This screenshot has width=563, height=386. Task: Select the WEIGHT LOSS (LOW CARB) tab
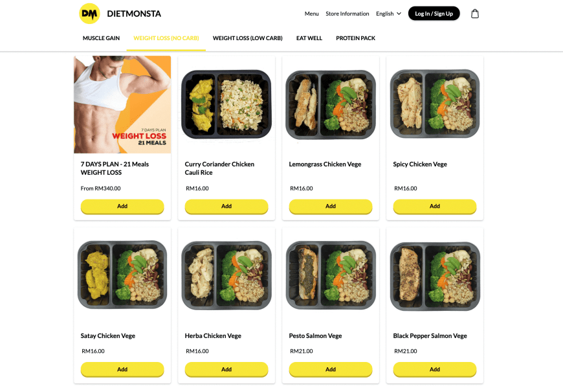[x=247, y=38]
